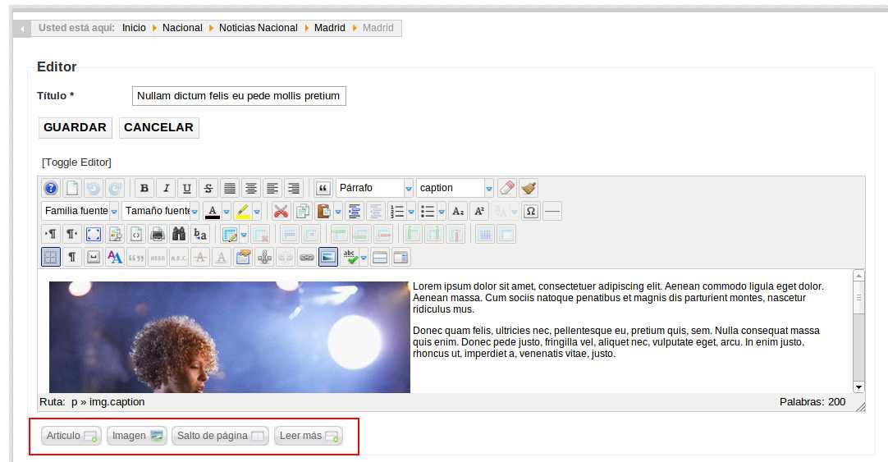Toggle strikethrough formatting

point(208,188)
